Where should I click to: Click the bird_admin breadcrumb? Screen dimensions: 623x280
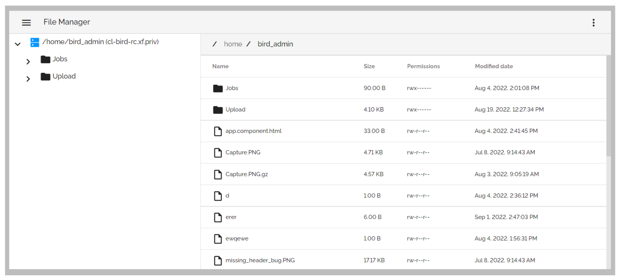(x=275, y=44)
